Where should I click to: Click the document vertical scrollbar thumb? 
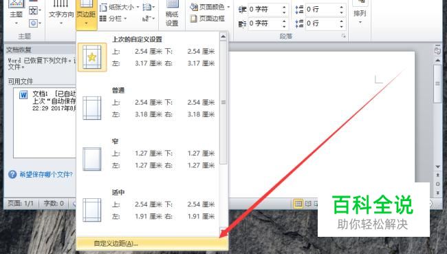(437, 83)
